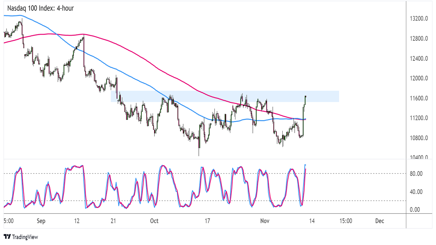Screen dimensions: 436x245
Task: Click the 80.00 stochastic level label
Action: point(416,173)
